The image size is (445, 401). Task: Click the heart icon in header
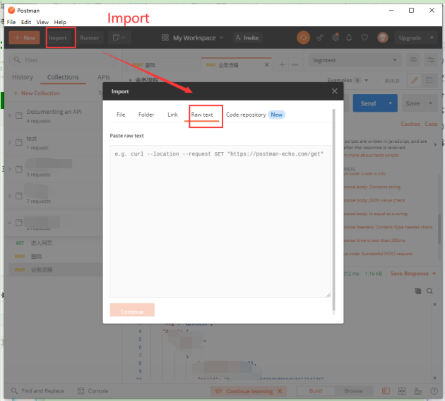364,37
